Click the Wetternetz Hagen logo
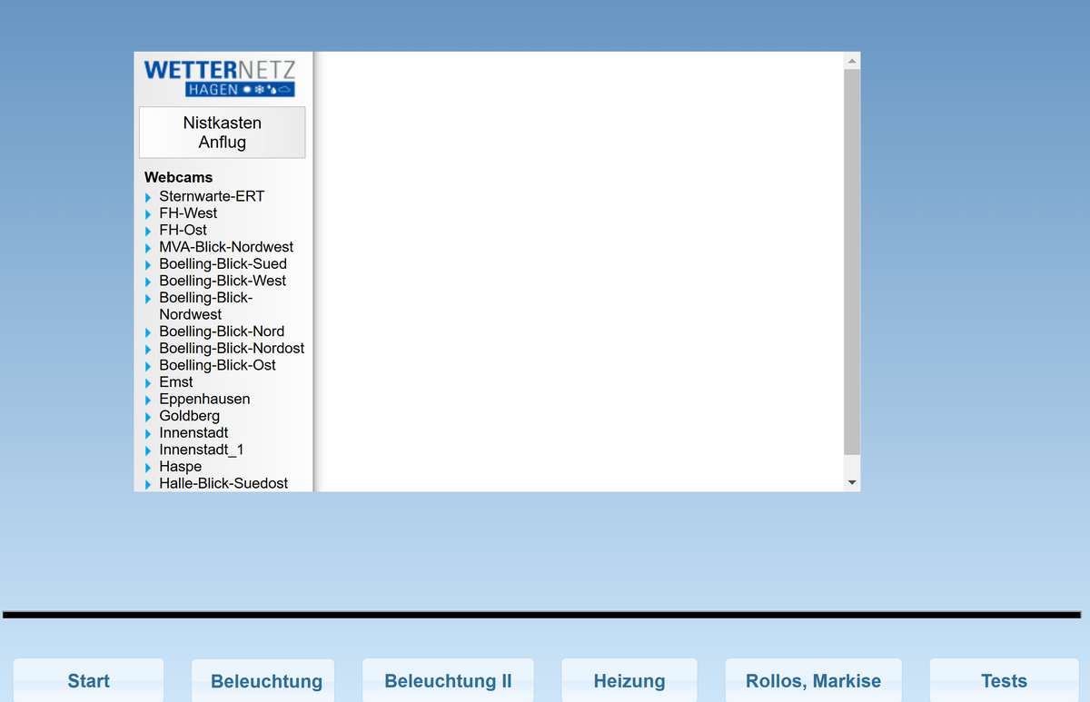Screen dimensions: 1090x702 point(219,78)
